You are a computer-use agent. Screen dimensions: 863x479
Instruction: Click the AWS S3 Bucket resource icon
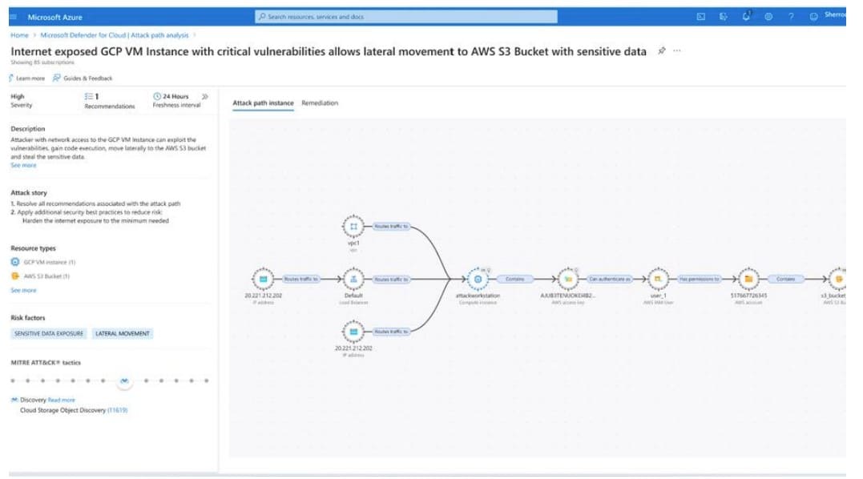[15, 276]
